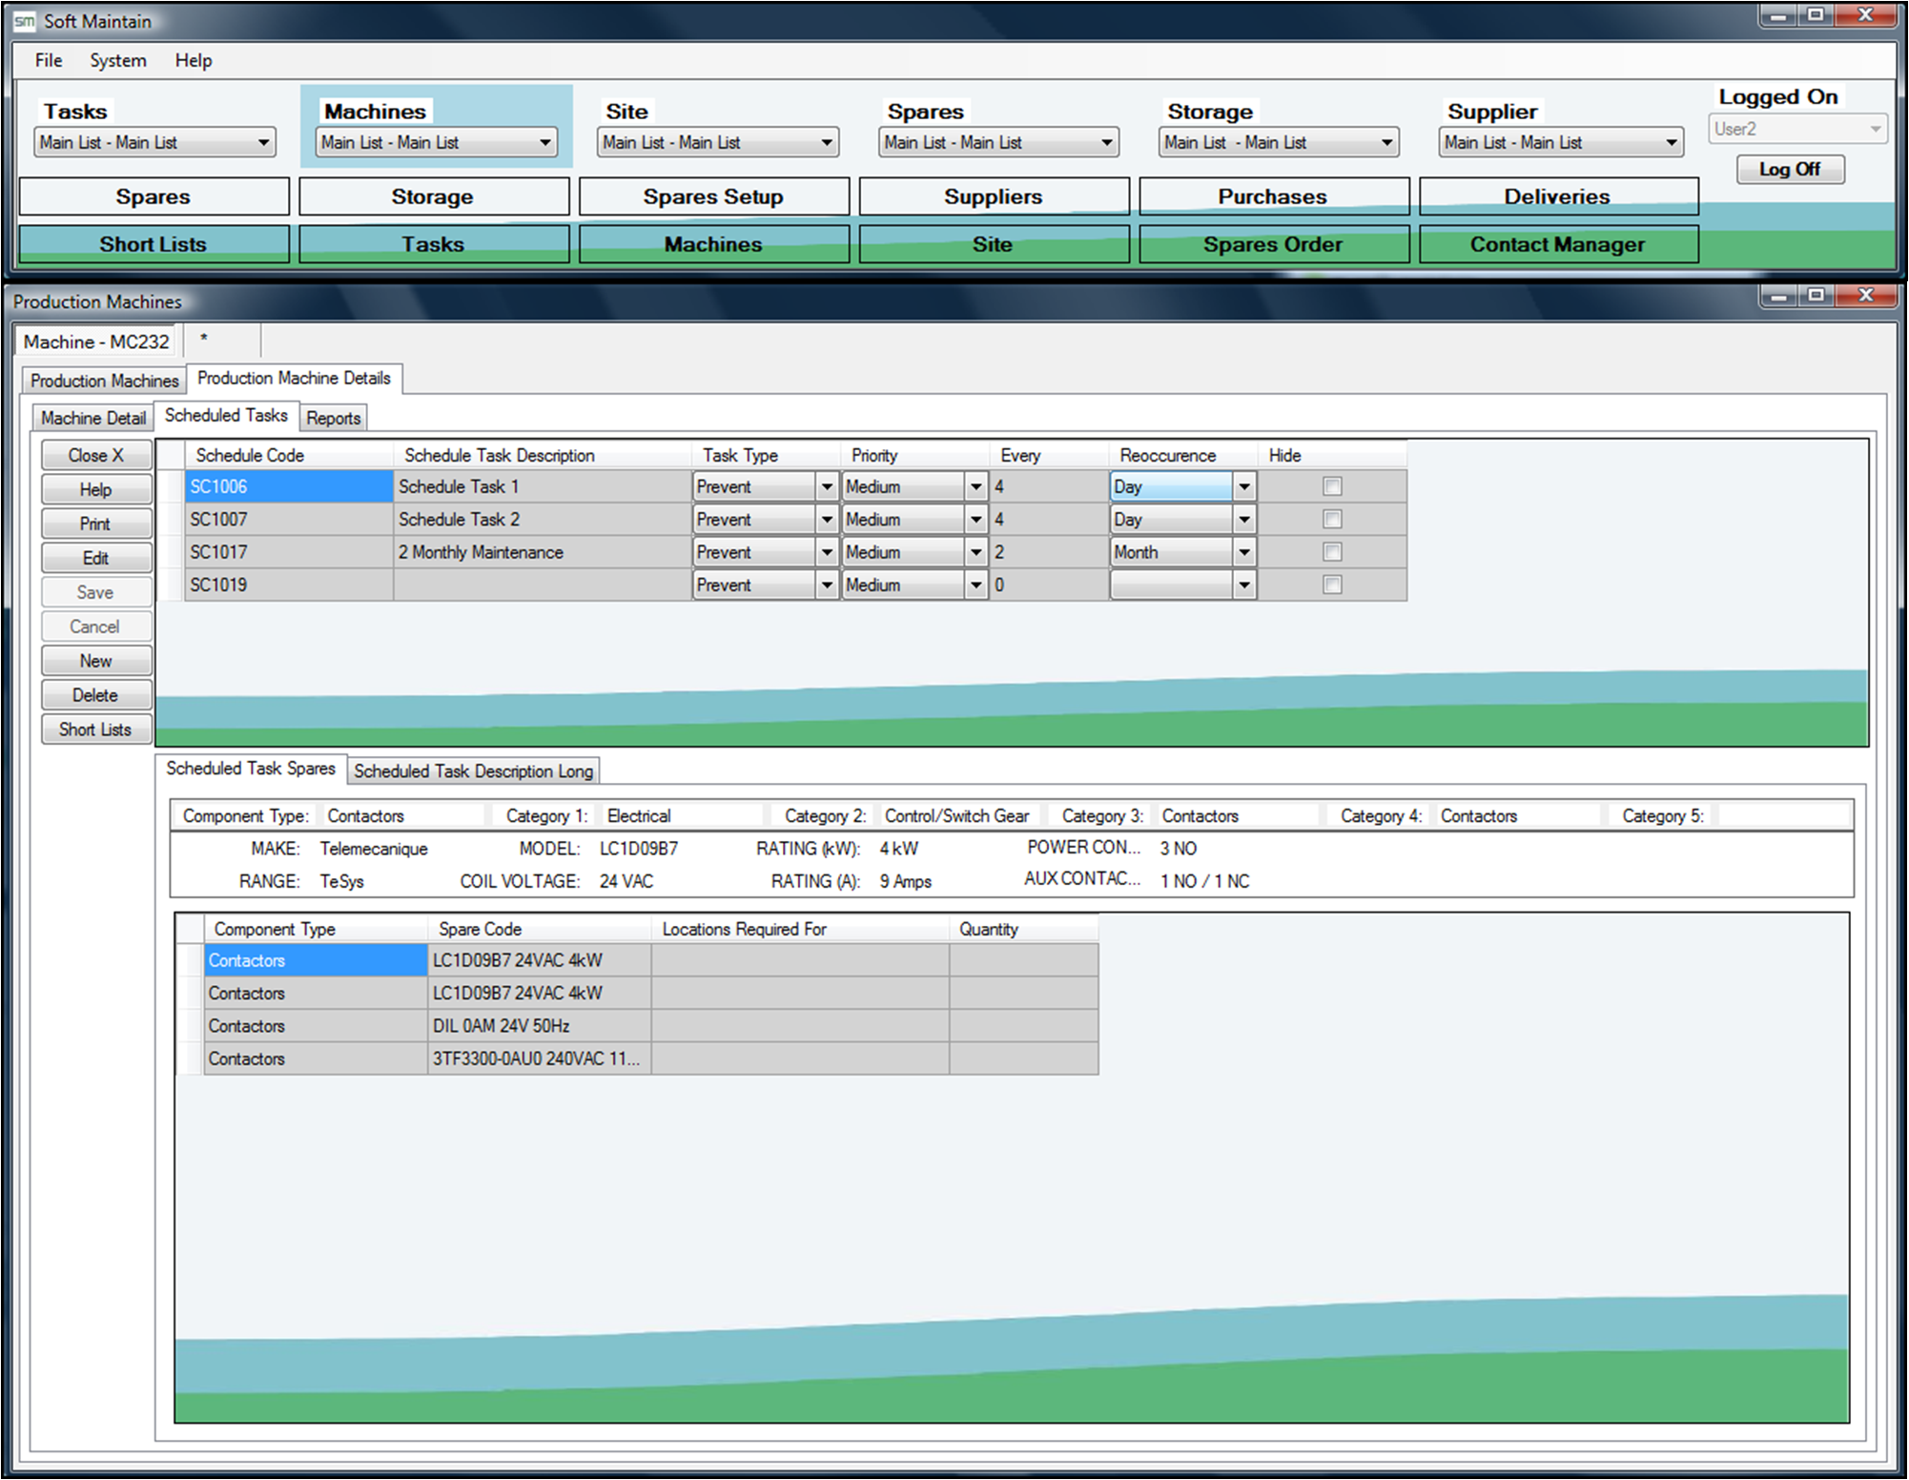This screenshot has height=1480, width=1909.
Task: Select schedule code SC1019 cell
Action: [289, 585]
